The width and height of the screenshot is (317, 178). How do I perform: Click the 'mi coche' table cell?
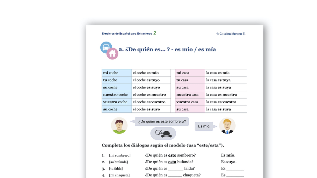tap(117, 73)
